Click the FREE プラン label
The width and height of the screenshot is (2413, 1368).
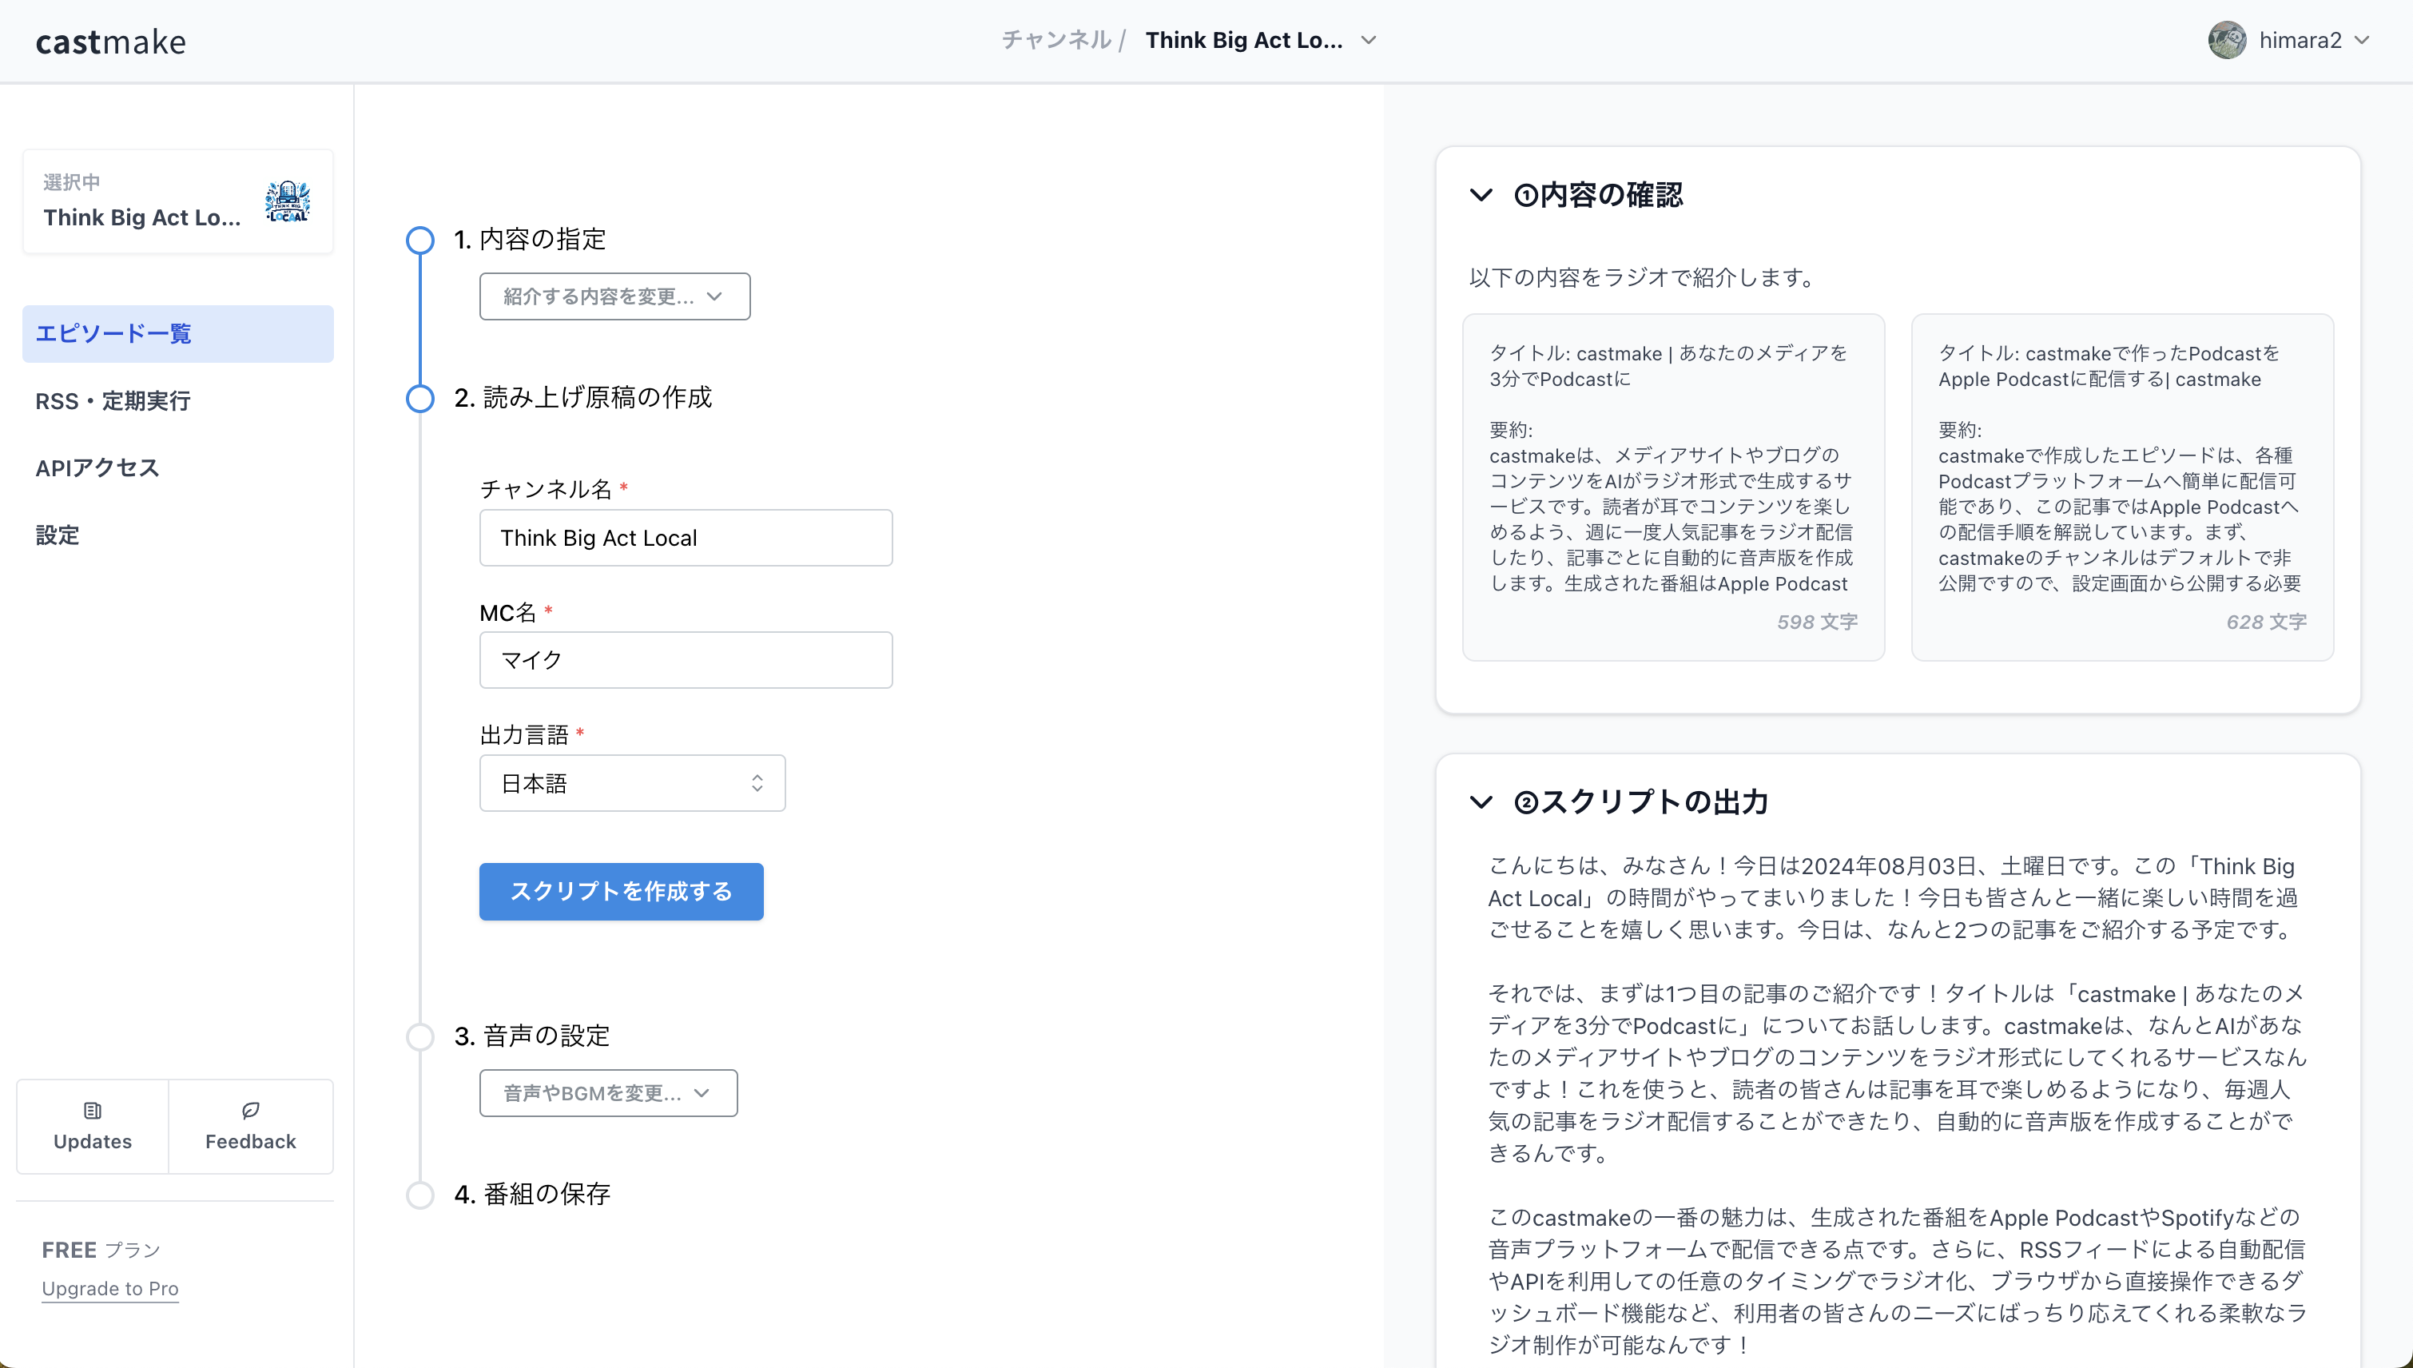pos(101,1250)
